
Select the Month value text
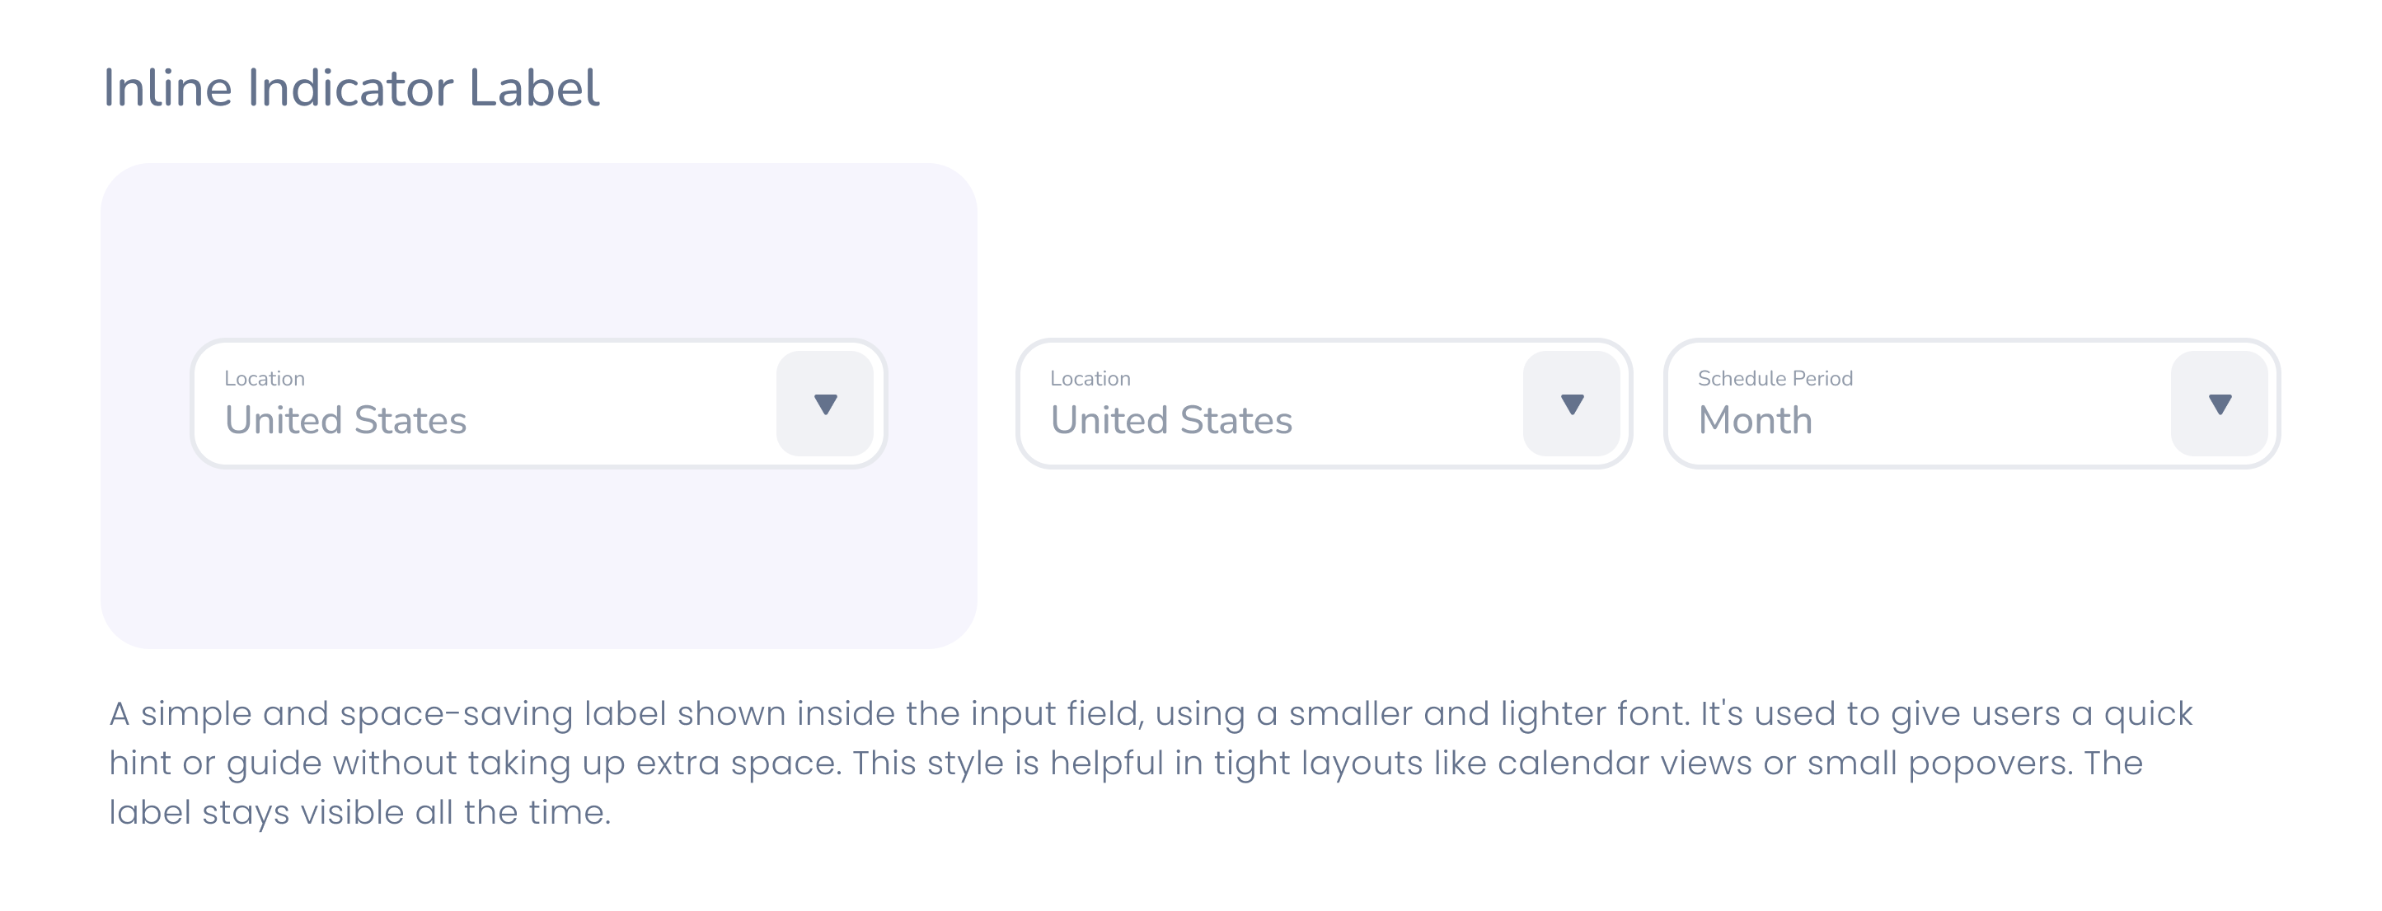click(1755, 420)
